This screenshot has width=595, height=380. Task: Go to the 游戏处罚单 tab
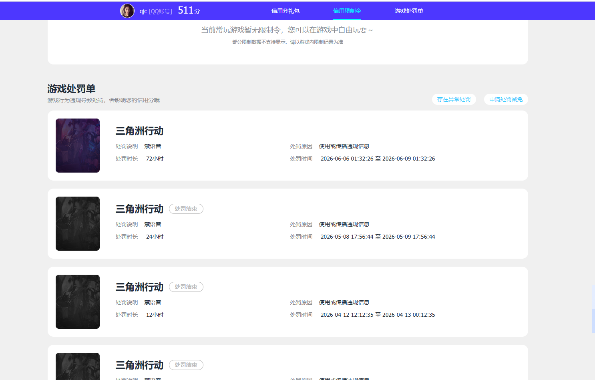[409, 11]
